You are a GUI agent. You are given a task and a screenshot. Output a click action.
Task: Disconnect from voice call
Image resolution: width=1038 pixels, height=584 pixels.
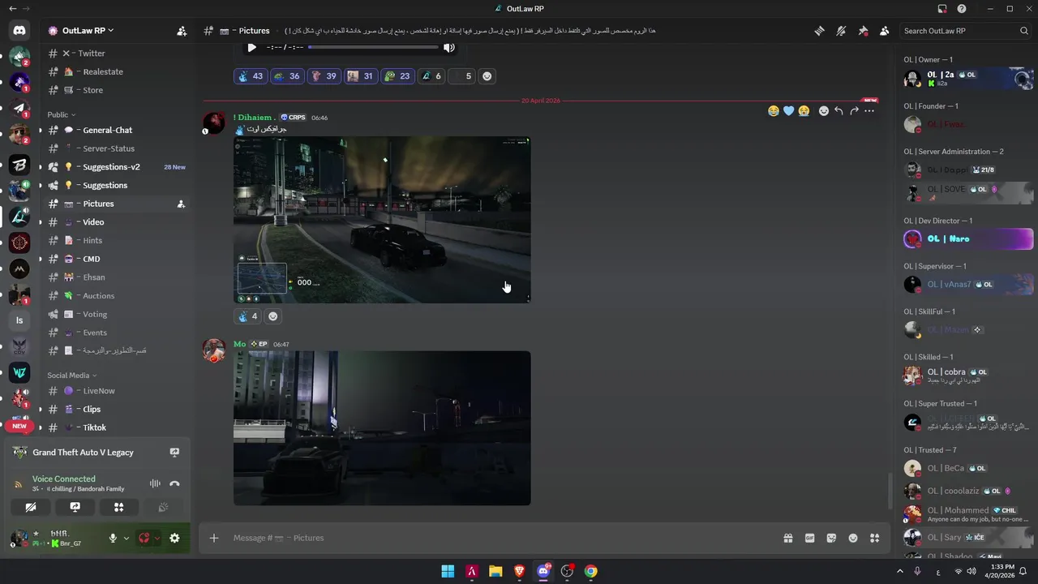tap(174, 483)
